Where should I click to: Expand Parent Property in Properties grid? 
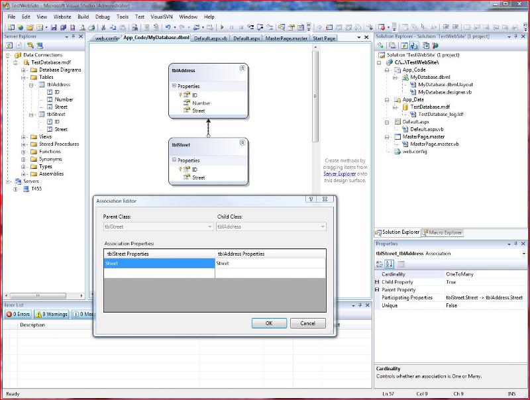[x=377, y=289]
